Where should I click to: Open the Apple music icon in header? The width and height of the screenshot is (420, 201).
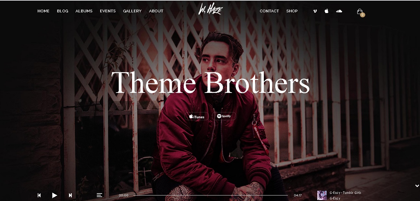coord(327,11)
